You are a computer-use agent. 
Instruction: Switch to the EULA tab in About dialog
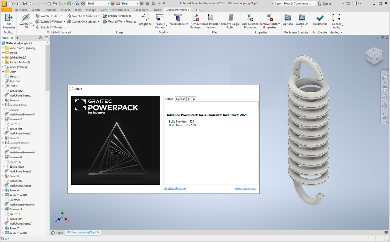pyautogui.click(x=191, y=99)
